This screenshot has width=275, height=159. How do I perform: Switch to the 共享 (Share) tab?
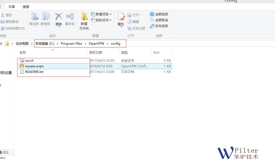point(11,7)
